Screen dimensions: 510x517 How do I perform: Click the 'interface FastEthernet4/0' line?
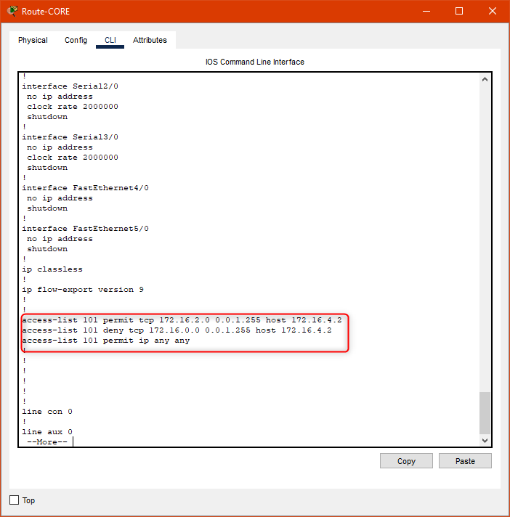[85, 187]
